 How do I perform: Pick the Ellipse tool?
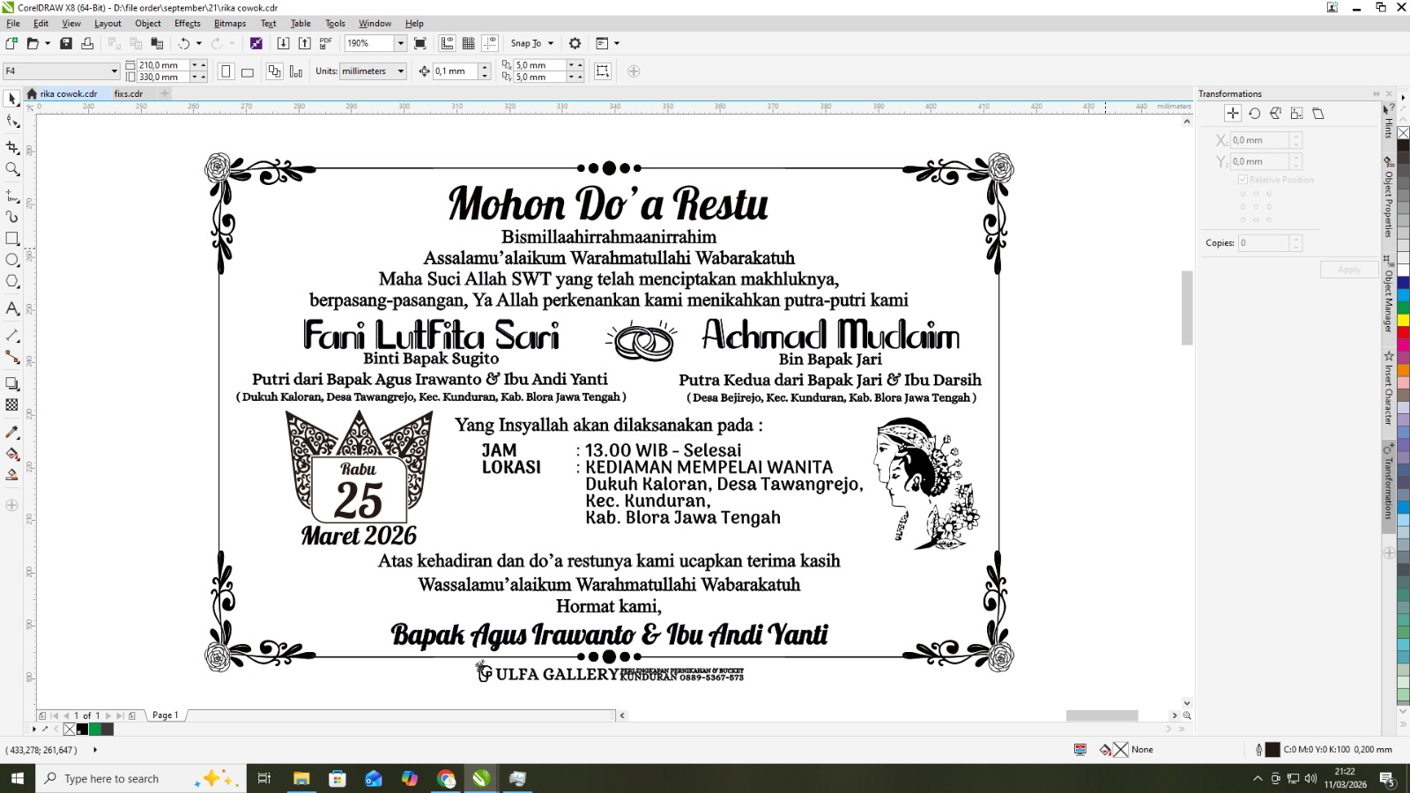(12, 260)
